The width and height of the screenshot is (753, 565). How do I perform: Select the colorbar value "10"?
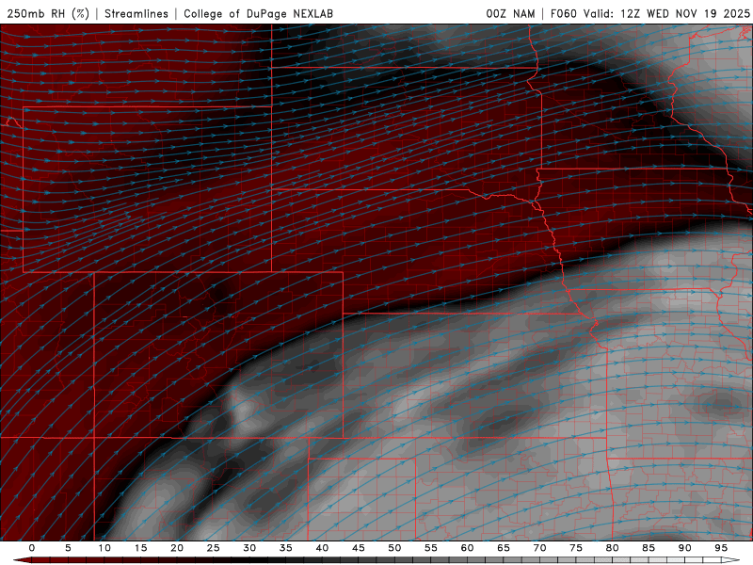[x=104, y=548]
